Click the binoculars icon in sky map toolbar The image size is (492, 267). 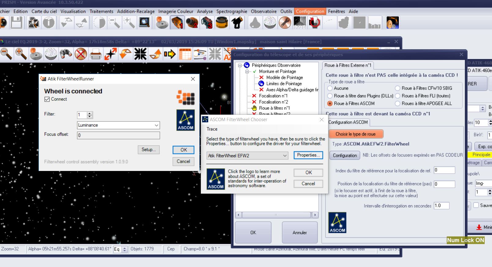click(x=66, y=54)
